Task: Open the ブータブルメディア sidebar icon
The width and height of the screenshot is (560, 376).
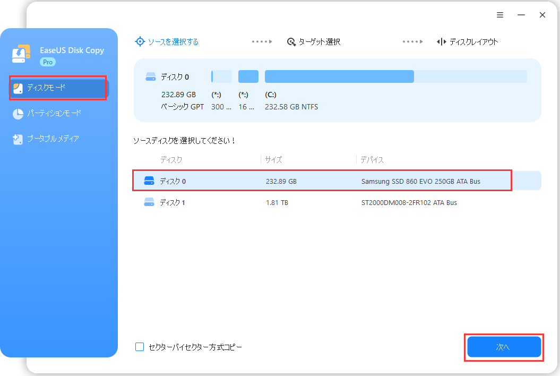Action: pyautogui.click(x=18, y=139)
